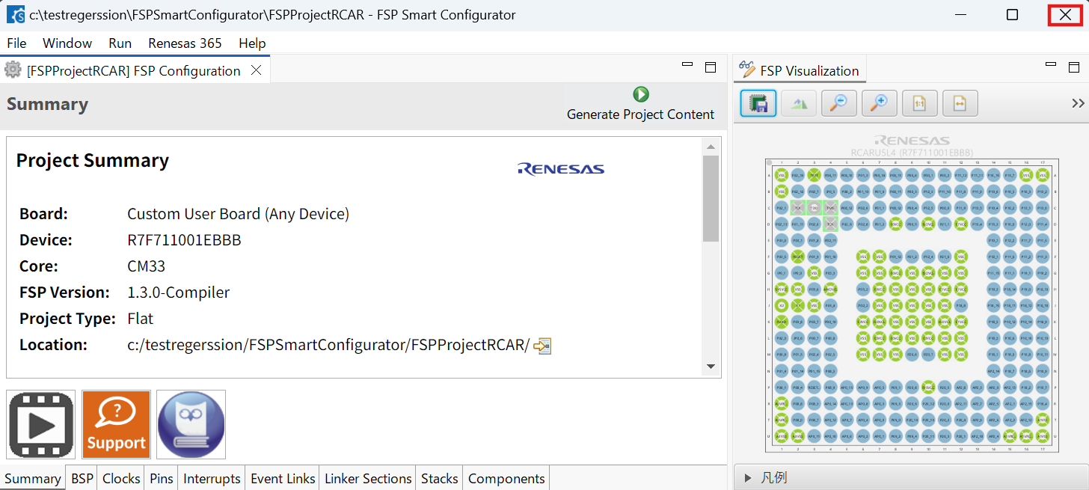Open the Help menu
Screen dimensions: 1089x490
pyautogui.click(x=252, y=43)
